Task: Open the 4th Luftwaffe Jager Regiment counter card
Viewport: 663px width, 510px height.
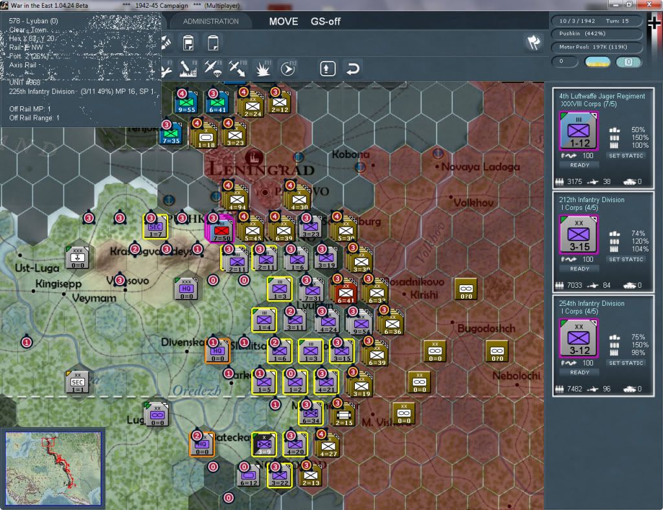Action: 579,131
